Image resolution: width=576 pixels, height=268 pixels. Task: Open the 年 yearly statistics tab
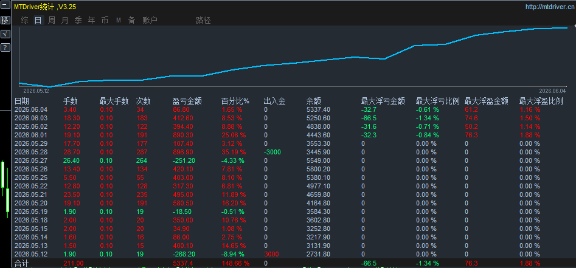tap(91, 20)
